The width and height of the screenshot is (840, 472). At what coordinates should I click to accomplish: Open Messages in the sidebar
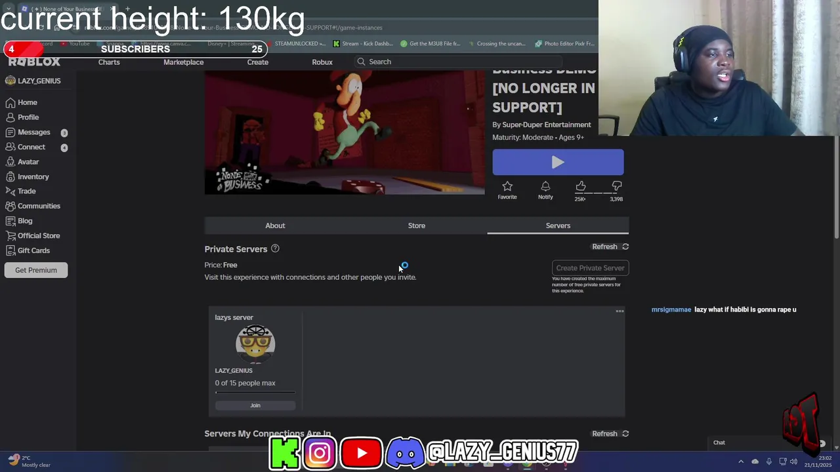click(36, 132)
